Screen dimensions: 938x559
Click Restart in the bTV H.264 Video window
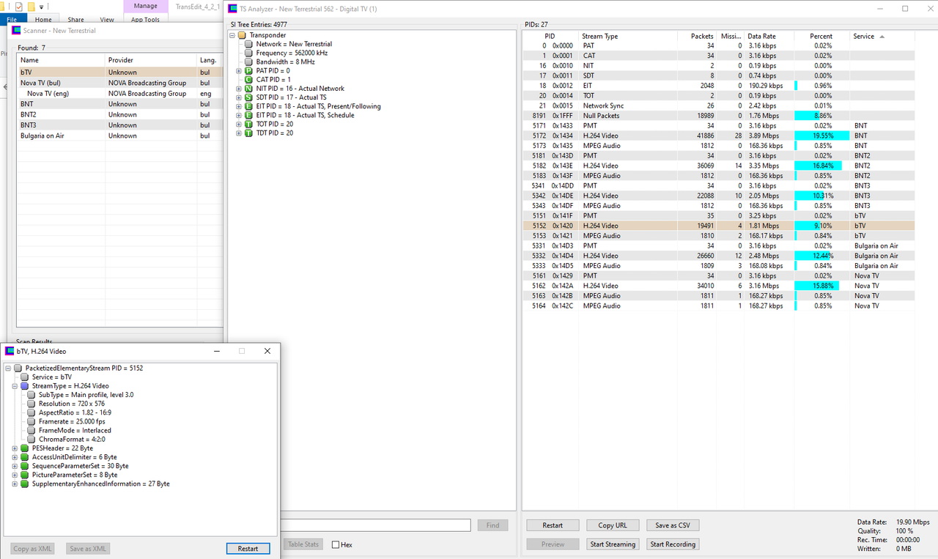pos(248,549)
